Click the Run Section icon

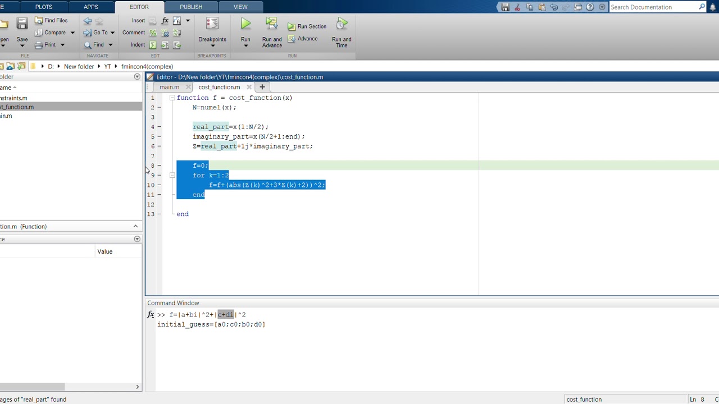pyautogui.click(x=292, y=26)
